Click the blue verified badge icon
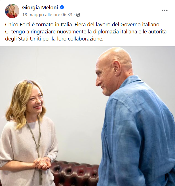This screenshot has height=186, width=175. (x=62, y=7)
